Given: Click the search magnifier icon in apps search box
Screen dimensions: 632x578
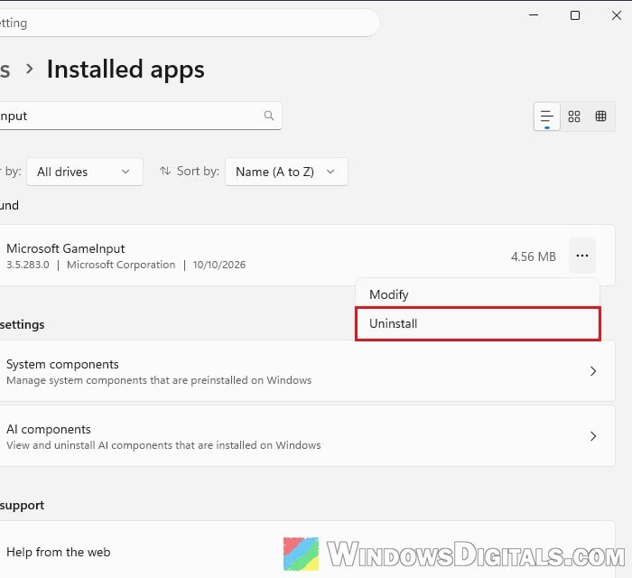Looking at the screenshot, I should (269, 117).
